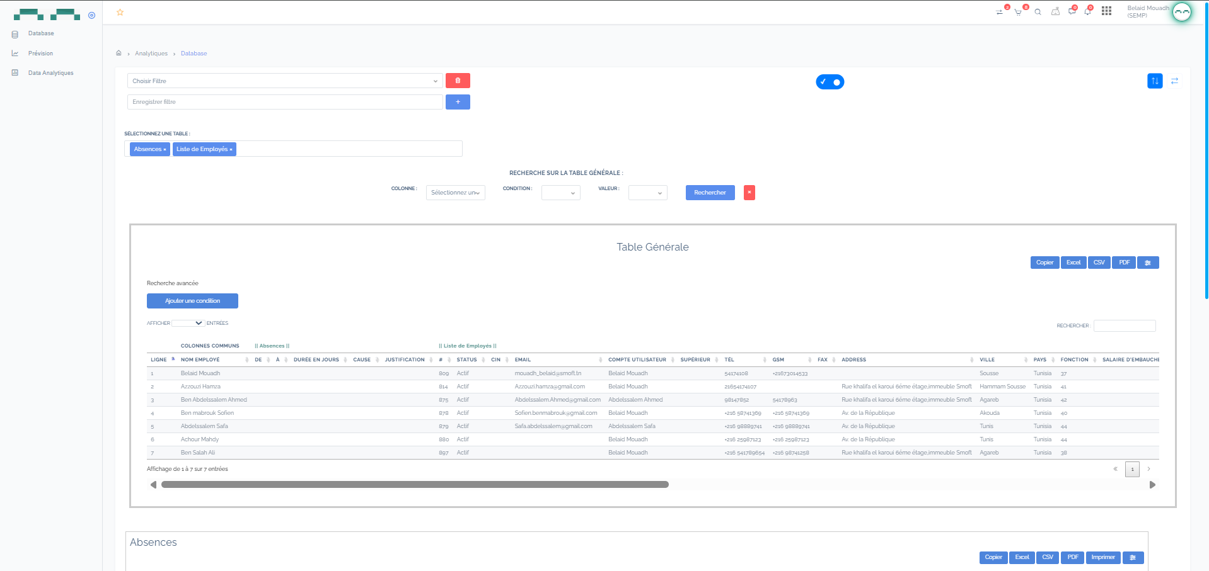Click the horizontal table scrollbar
The image size is (1209, 571).
coord(415,485)
